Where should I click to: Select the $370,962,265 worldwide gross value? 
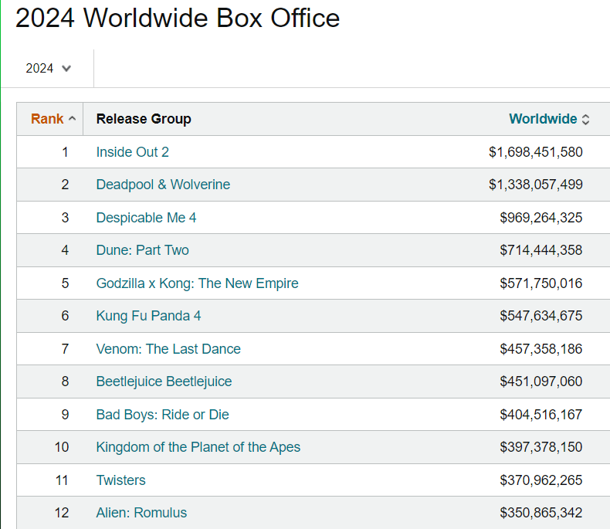[541, 480]
